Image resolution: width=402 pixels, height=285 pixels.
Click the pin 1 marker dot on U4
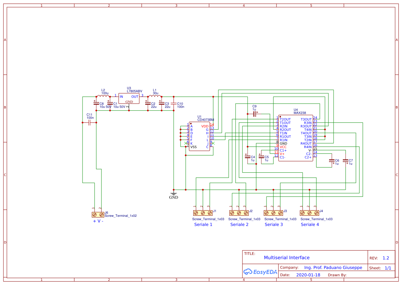click(x=280, y=117)
